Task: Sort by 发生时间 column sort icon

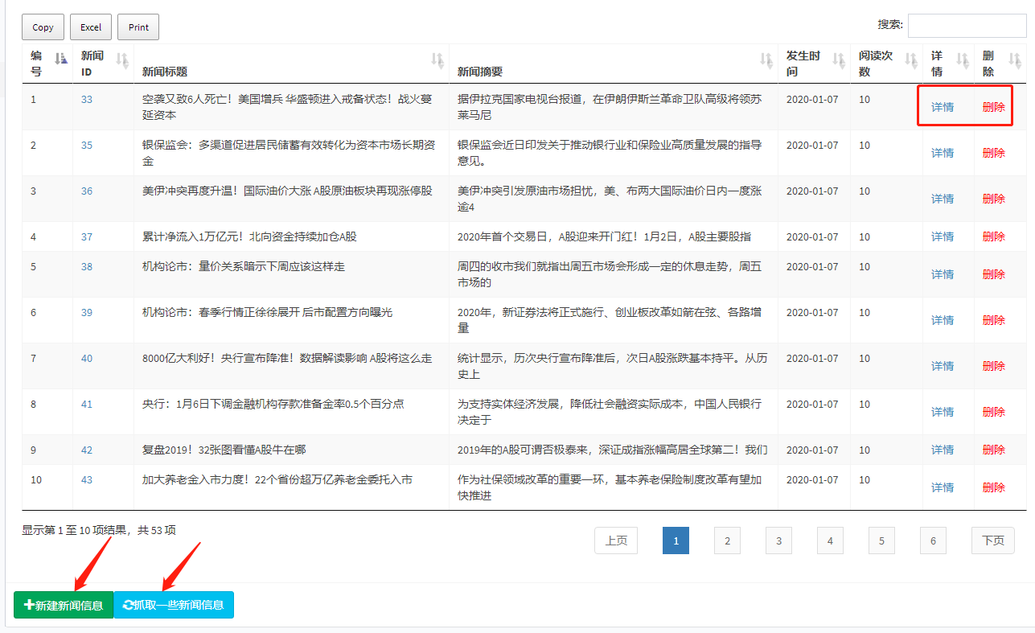Action: 840,59
